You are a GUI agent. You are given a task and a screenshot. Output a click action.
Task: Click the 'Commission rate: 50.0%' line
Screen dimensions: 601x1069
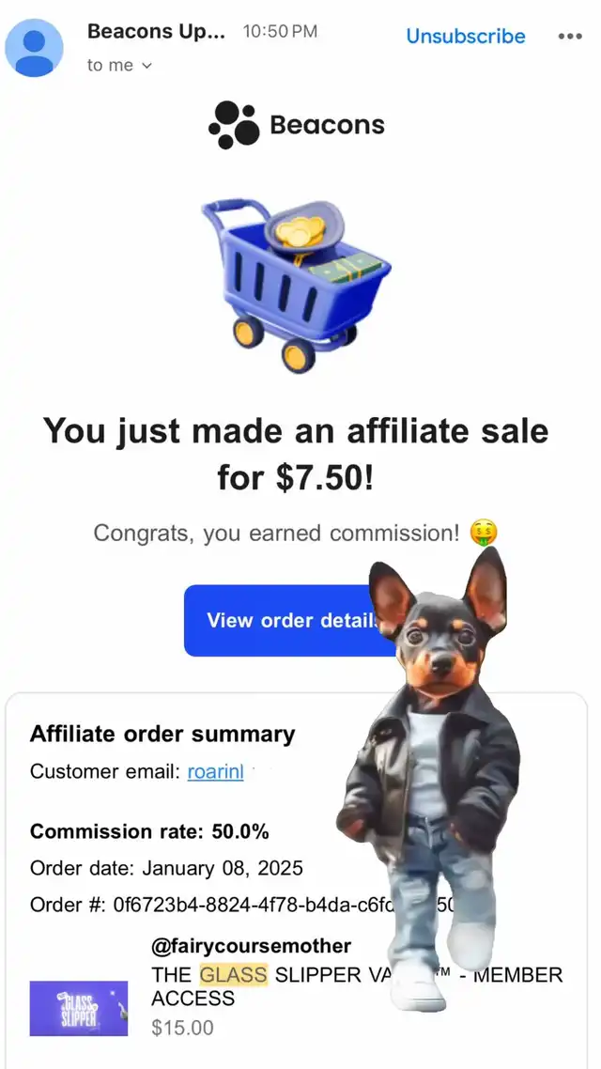pos(149,831)
